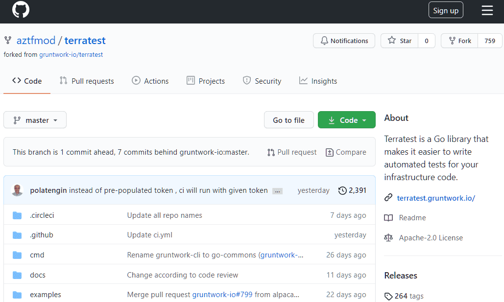
Task: Expand the green Code download dropdown
Action: coord(346,120)
